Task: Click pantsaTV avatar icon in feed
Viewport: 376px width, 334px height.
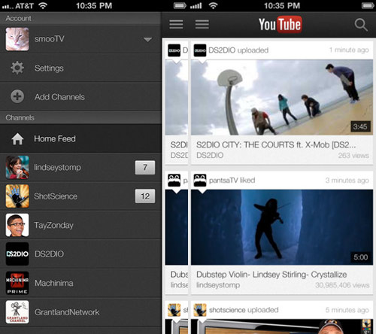Action: pyautogui.click(x=200, y=181)
